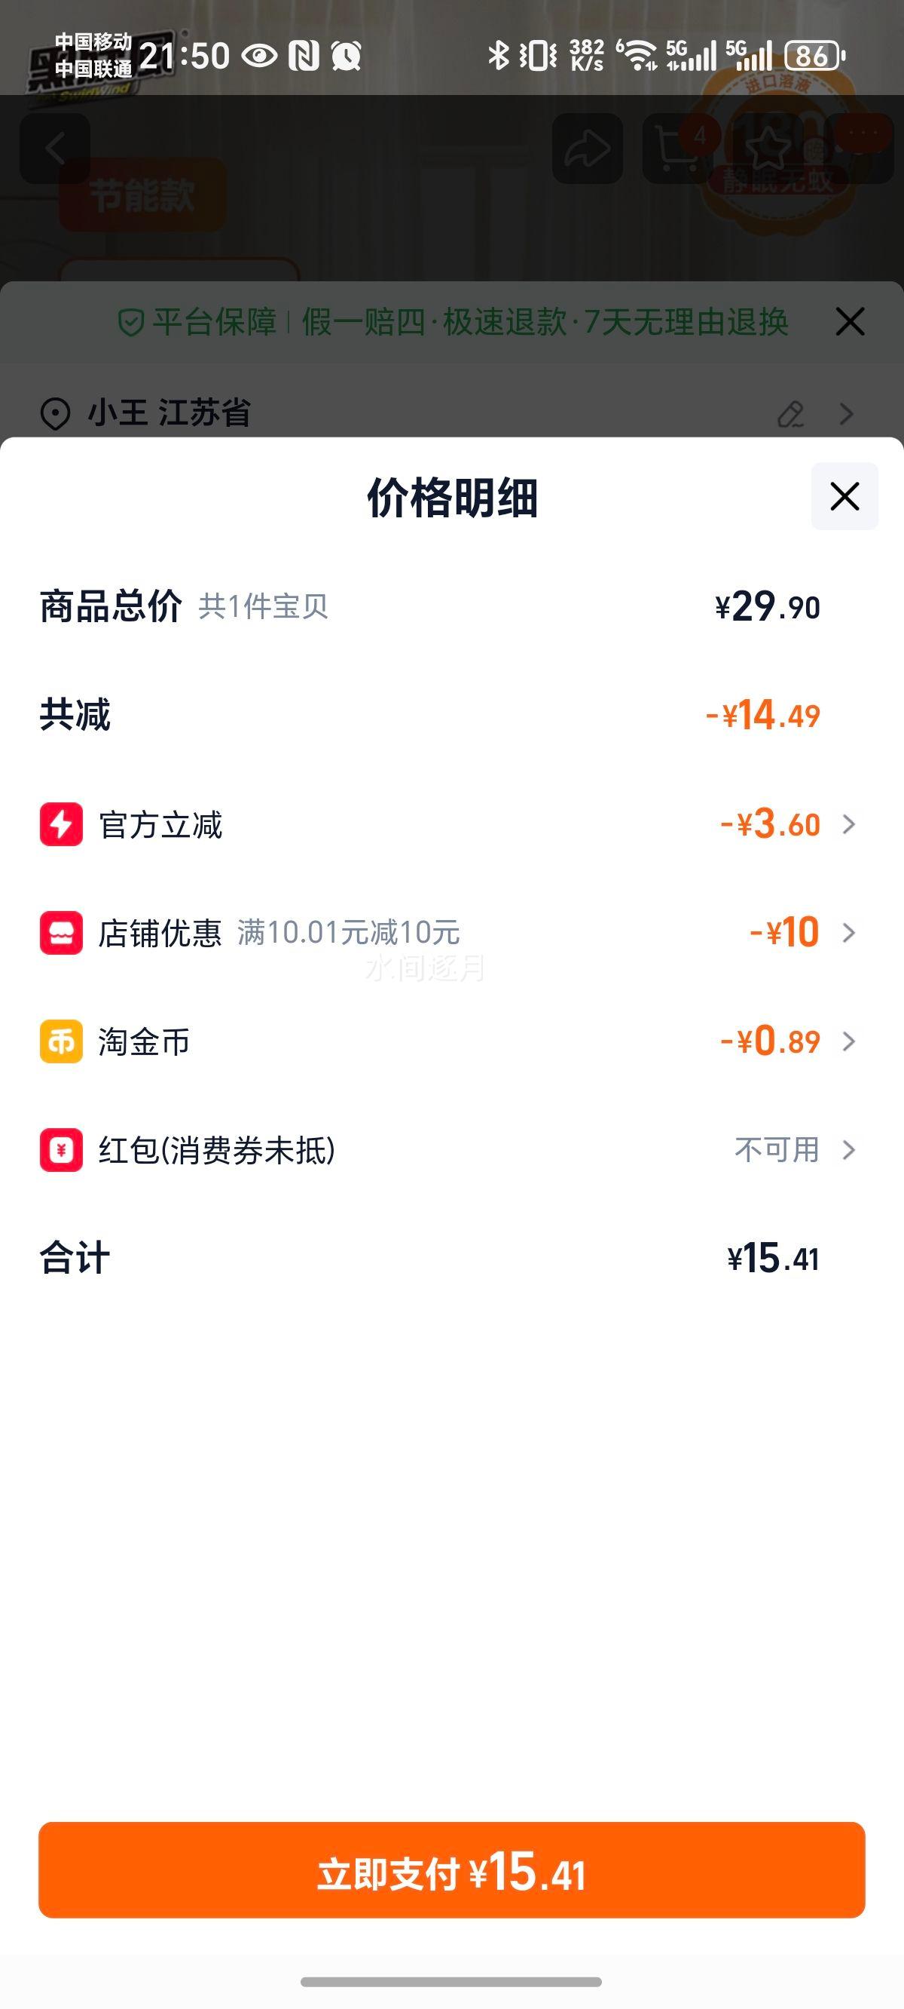
Task: Close the 价格明细 price details sheet
Action: [844, 496]
